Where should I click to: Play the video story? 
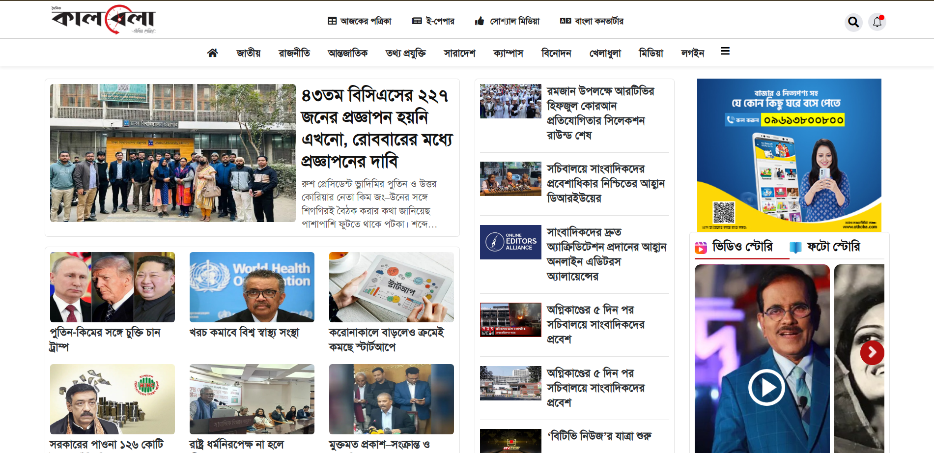point(766,388)
